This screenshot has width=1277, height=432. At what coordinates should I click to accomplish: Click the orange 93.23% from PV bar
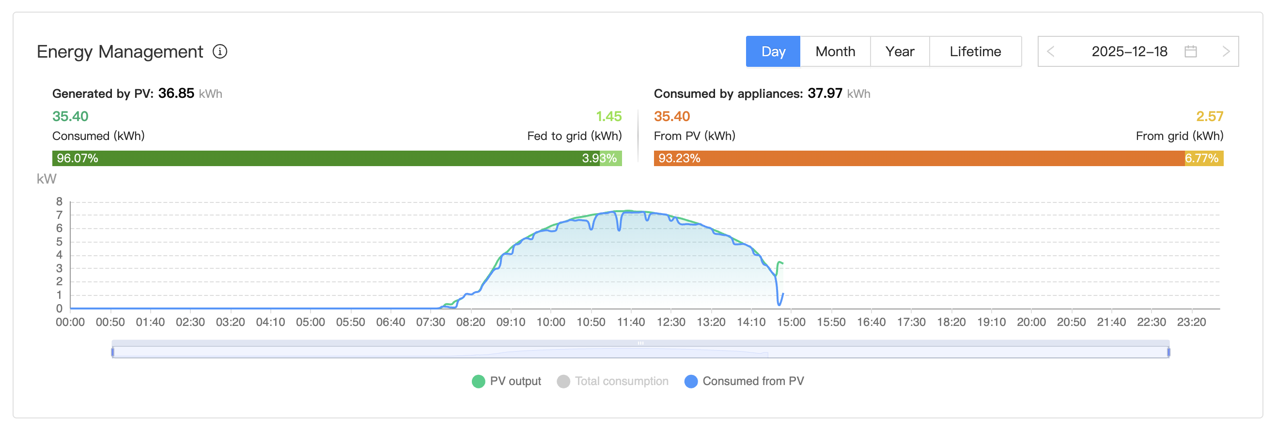point(918,158)
